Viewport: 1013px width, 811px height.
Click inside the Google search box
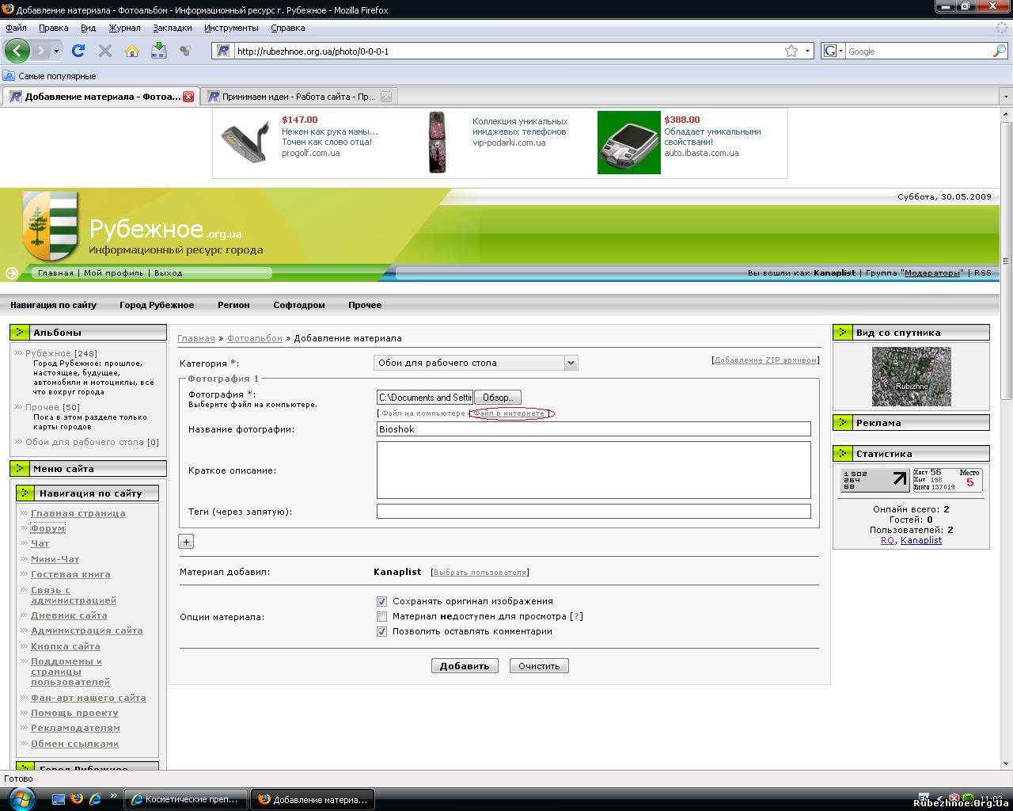(x=918, y=51)
